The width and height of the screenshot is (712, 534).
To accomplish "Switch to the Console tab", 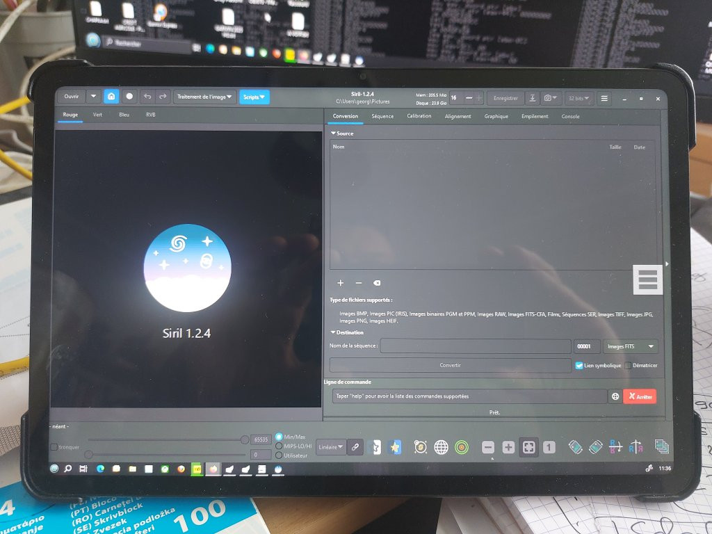I will [x=570, y=116].
